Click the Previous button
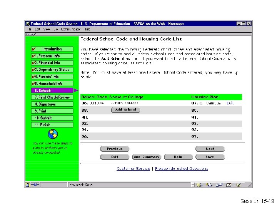 pyautogui.click(x=115, y=149)
